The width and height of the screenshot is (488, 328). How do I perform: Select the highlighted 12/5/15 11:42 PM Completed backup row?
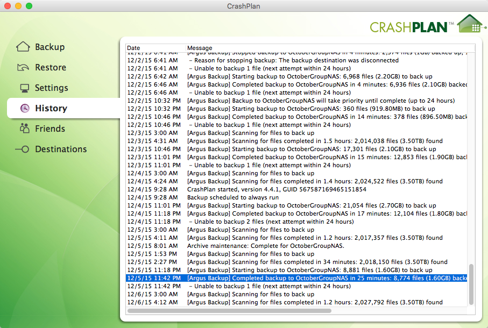(296, 278)
